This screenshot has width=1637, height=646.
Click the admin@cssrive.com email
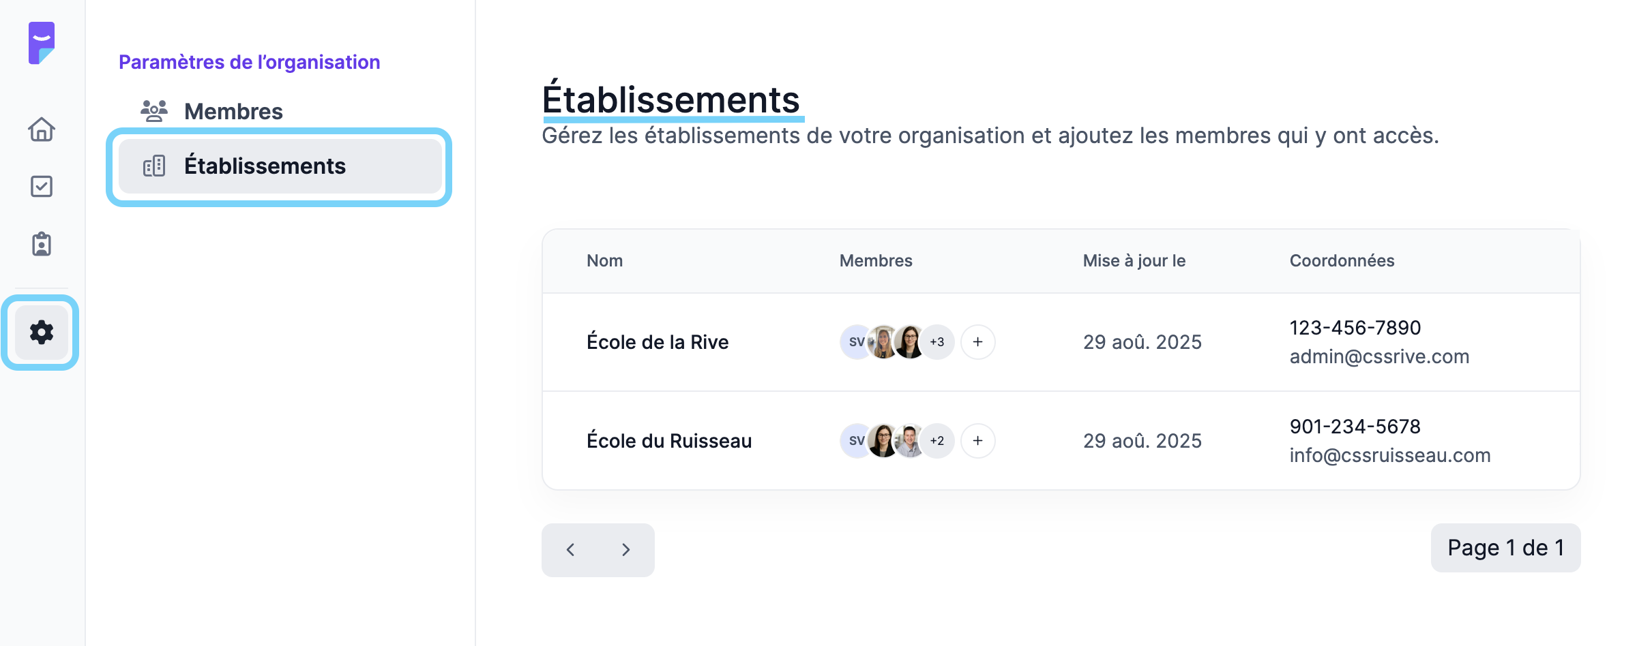[x=1379, y=357]
